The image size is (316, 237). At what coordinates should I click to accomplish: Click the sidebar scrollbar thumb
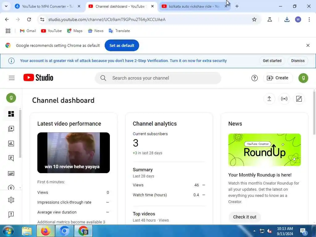coord(20,133)
